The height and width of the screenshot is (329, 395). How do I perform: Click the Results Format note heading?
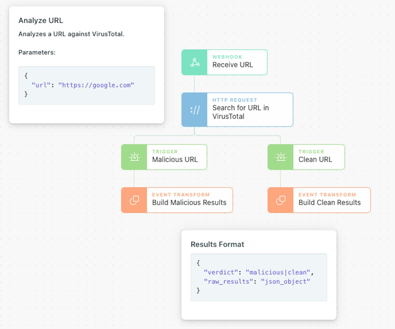[217, 244]
